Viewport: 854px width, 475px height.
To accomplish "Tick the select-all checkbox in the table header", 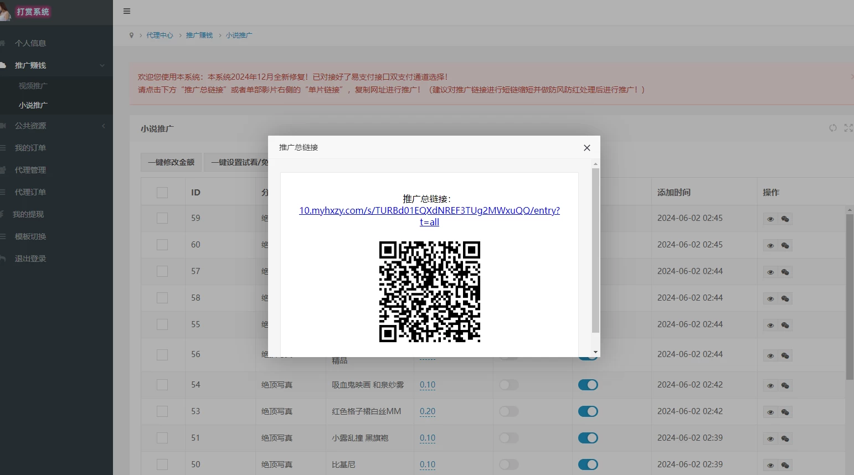I will tap(162, 193).
